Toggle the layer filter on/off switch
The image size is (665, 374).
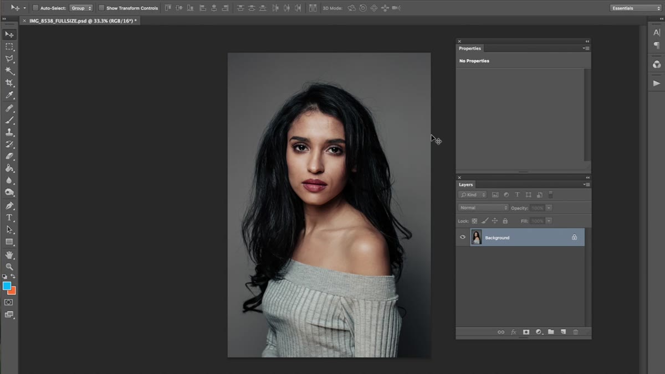tap(550, 195)
